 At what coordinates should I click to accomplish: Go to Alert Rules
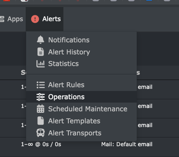[x=82, y=85]
